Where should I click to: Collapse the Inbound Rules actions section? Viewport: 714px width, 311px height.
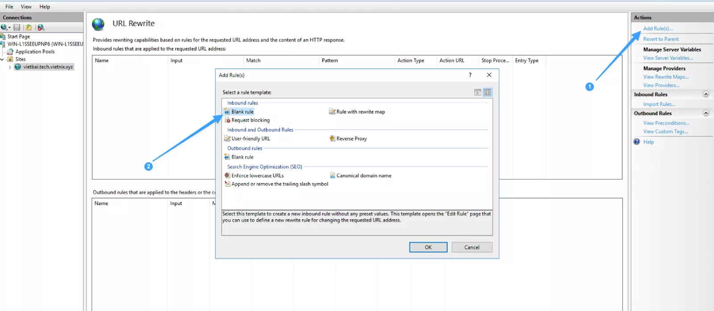706,94
